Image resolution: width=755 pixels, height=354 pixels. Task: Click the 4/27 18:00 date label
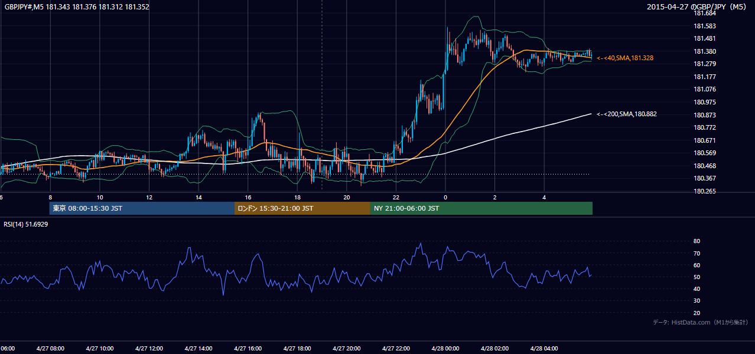pos(297,349)
